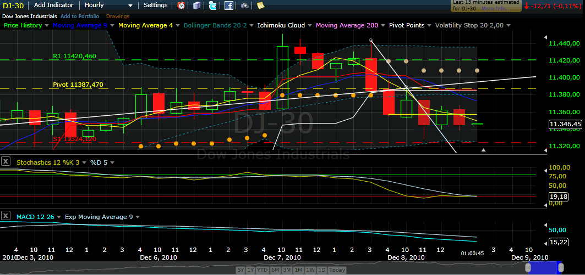The height and width of the screenshot is (275, 585).
Task: Select the 1D time range button
Action: [x=321, y=270]
